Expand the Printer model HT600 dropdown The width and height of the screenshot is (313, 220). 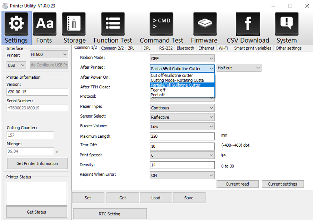point(49,54)
